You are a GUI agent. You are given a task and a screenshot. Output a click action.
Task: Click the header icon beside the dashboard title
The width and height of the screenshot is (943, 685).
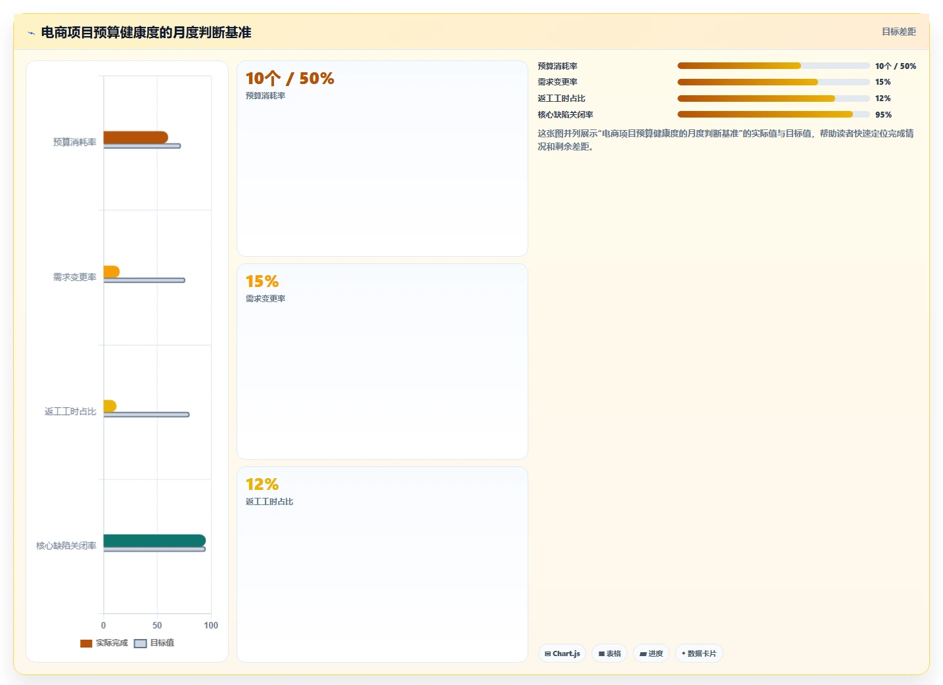point(31,33)
